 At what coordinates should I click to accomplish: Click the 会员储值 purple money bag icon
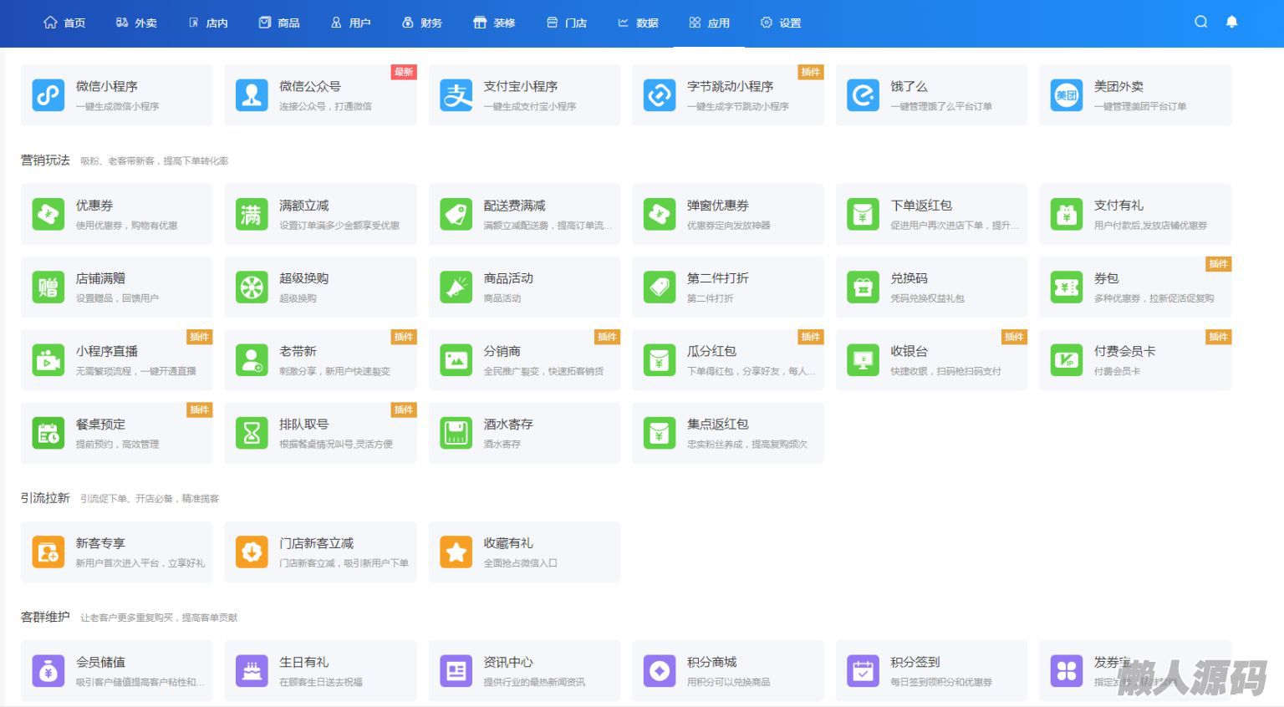48,671
